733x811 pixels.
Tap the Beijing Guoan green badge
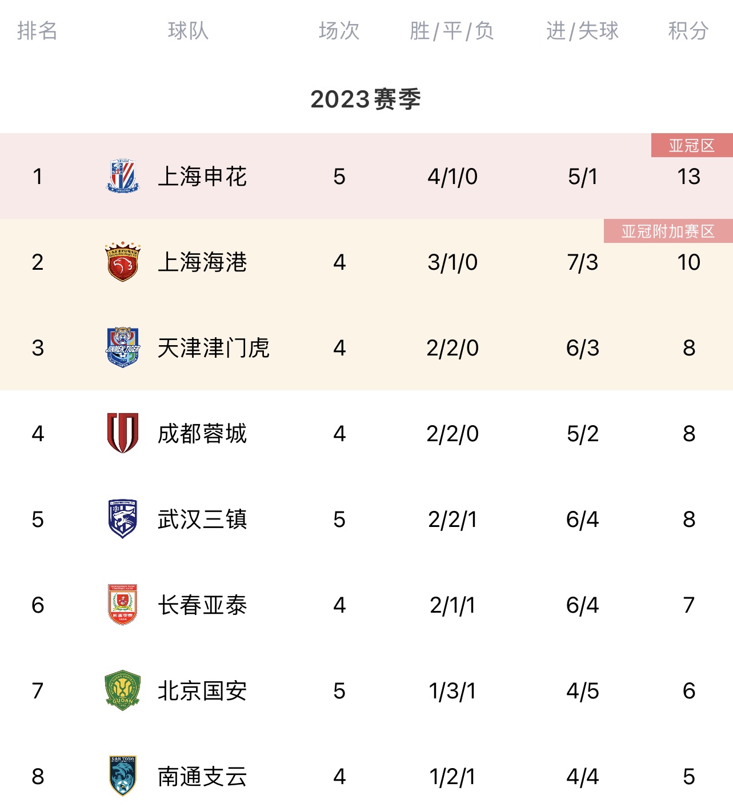(x=123, y=690)
